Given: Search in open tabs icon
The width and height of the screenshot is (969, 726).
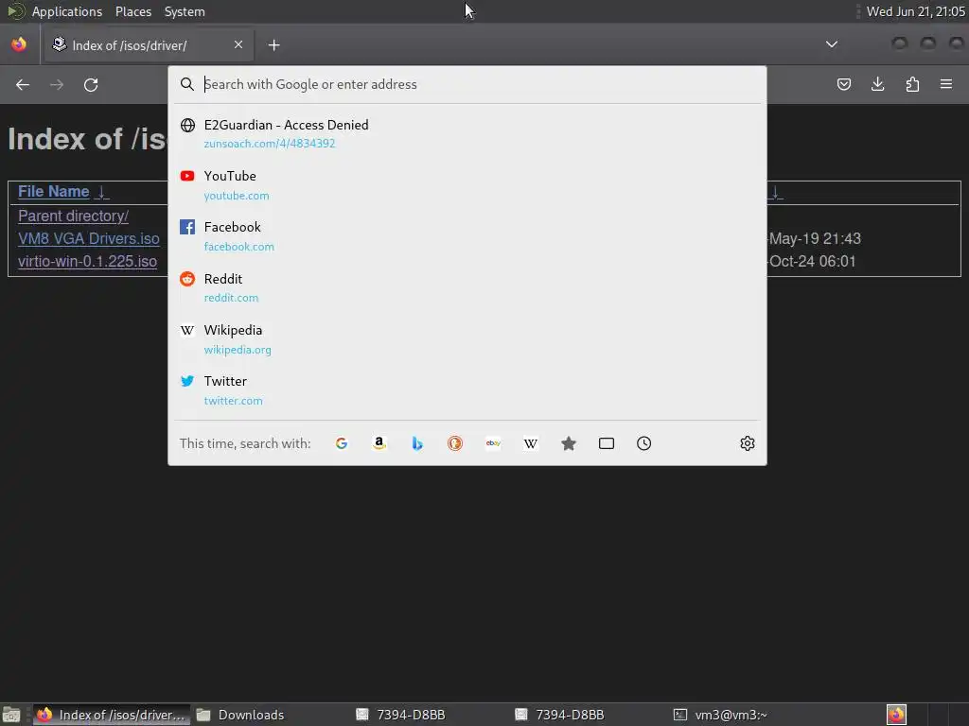Looking at the screenshot, I should tap(607, 443).
